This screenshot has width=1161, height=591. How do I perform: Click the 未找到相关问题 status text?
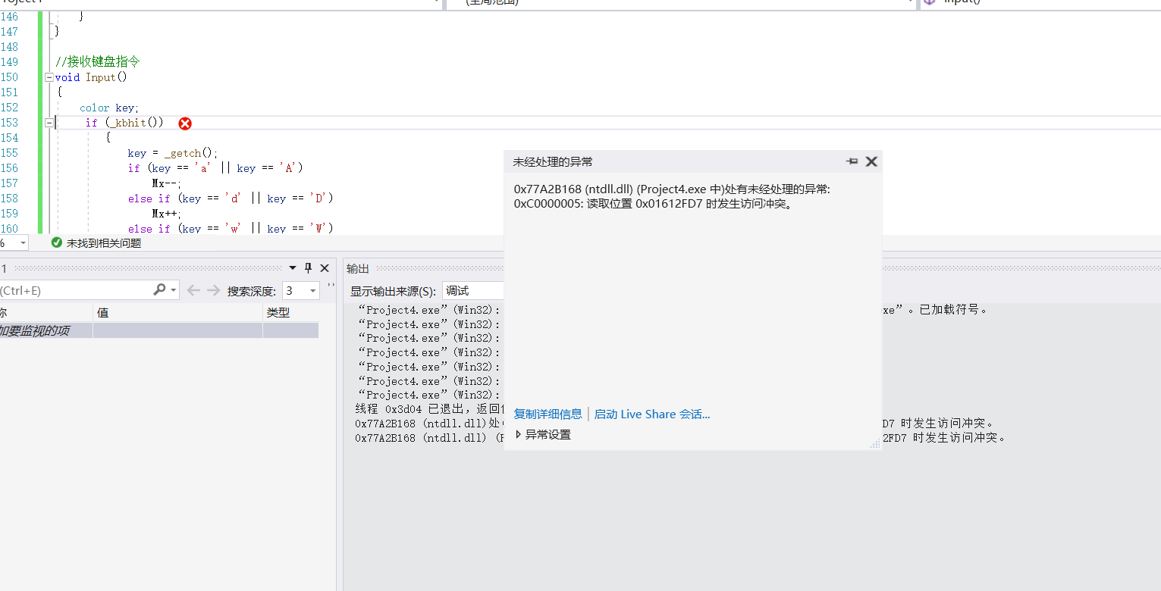click(104, 243)
